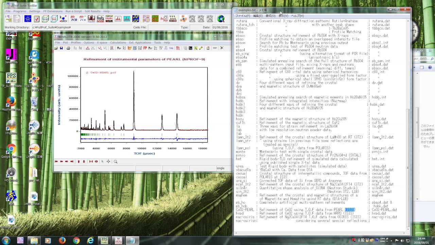Click the Notepad horizontal scrollbar
The image size is (435, 245).
point(320,233)
